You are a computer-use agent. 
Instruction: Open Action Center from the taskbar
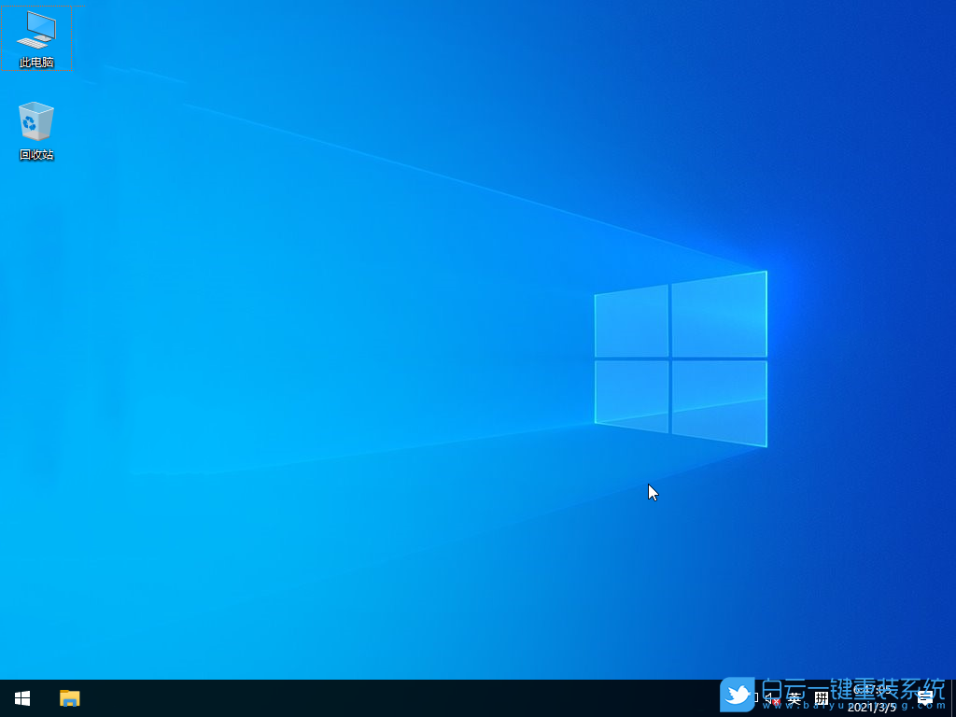click(925, 697)
